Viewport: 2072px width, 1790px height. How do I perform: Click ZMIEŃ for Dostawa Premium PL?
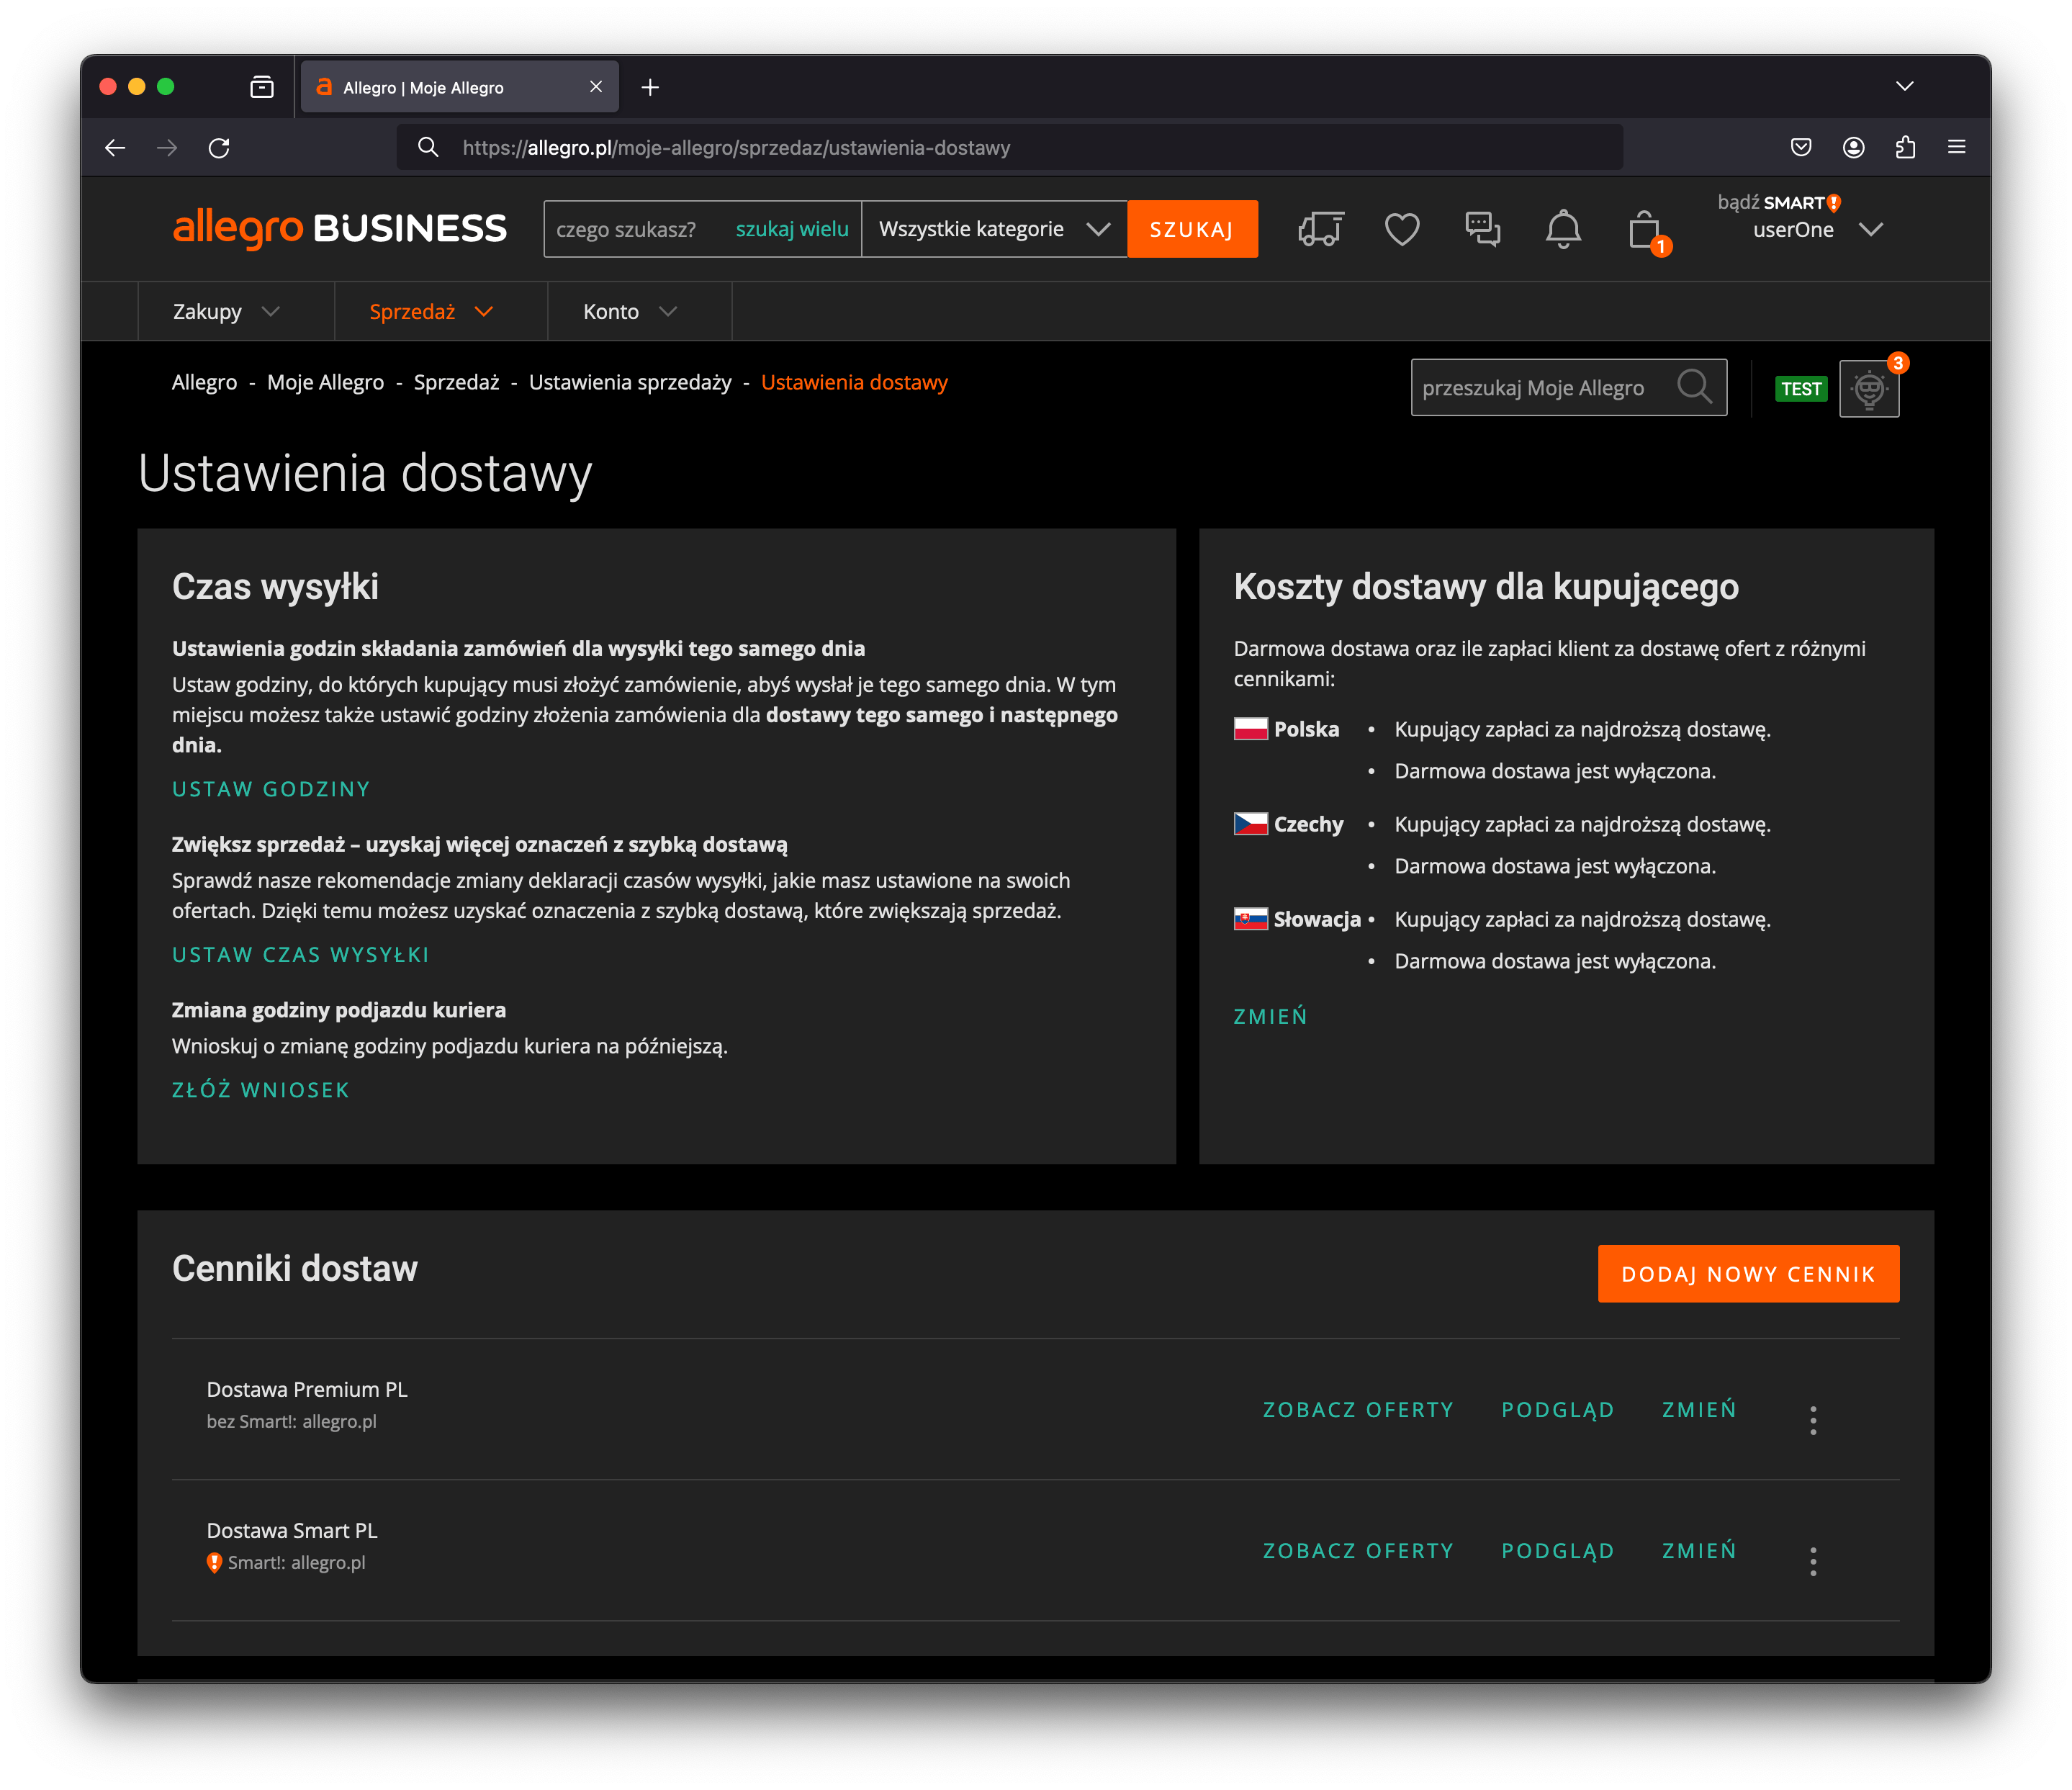coord(1699,1409)
